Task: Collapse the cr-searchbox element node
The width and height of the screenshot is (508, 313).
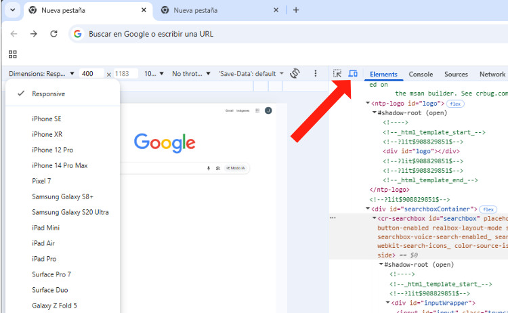Action: (374, 218)
